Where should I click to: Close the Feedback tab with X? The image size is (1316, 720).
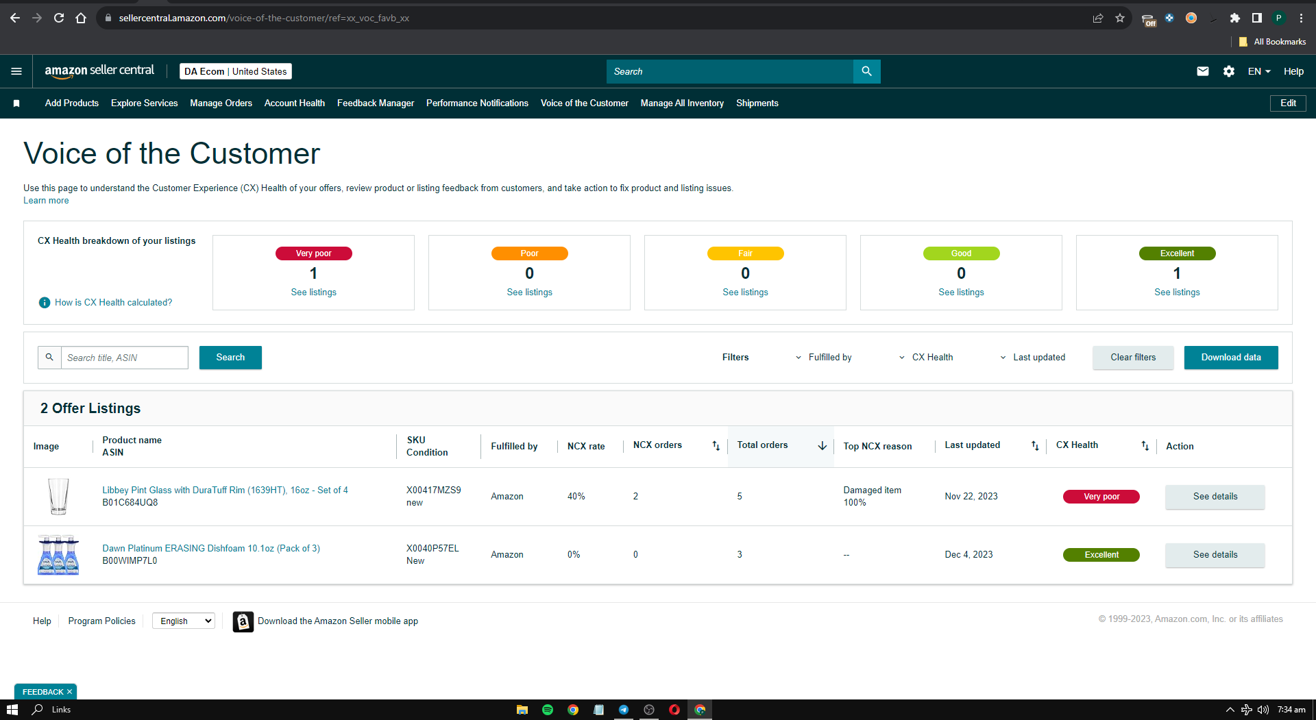pyautogui.click(x=69, y=692)
